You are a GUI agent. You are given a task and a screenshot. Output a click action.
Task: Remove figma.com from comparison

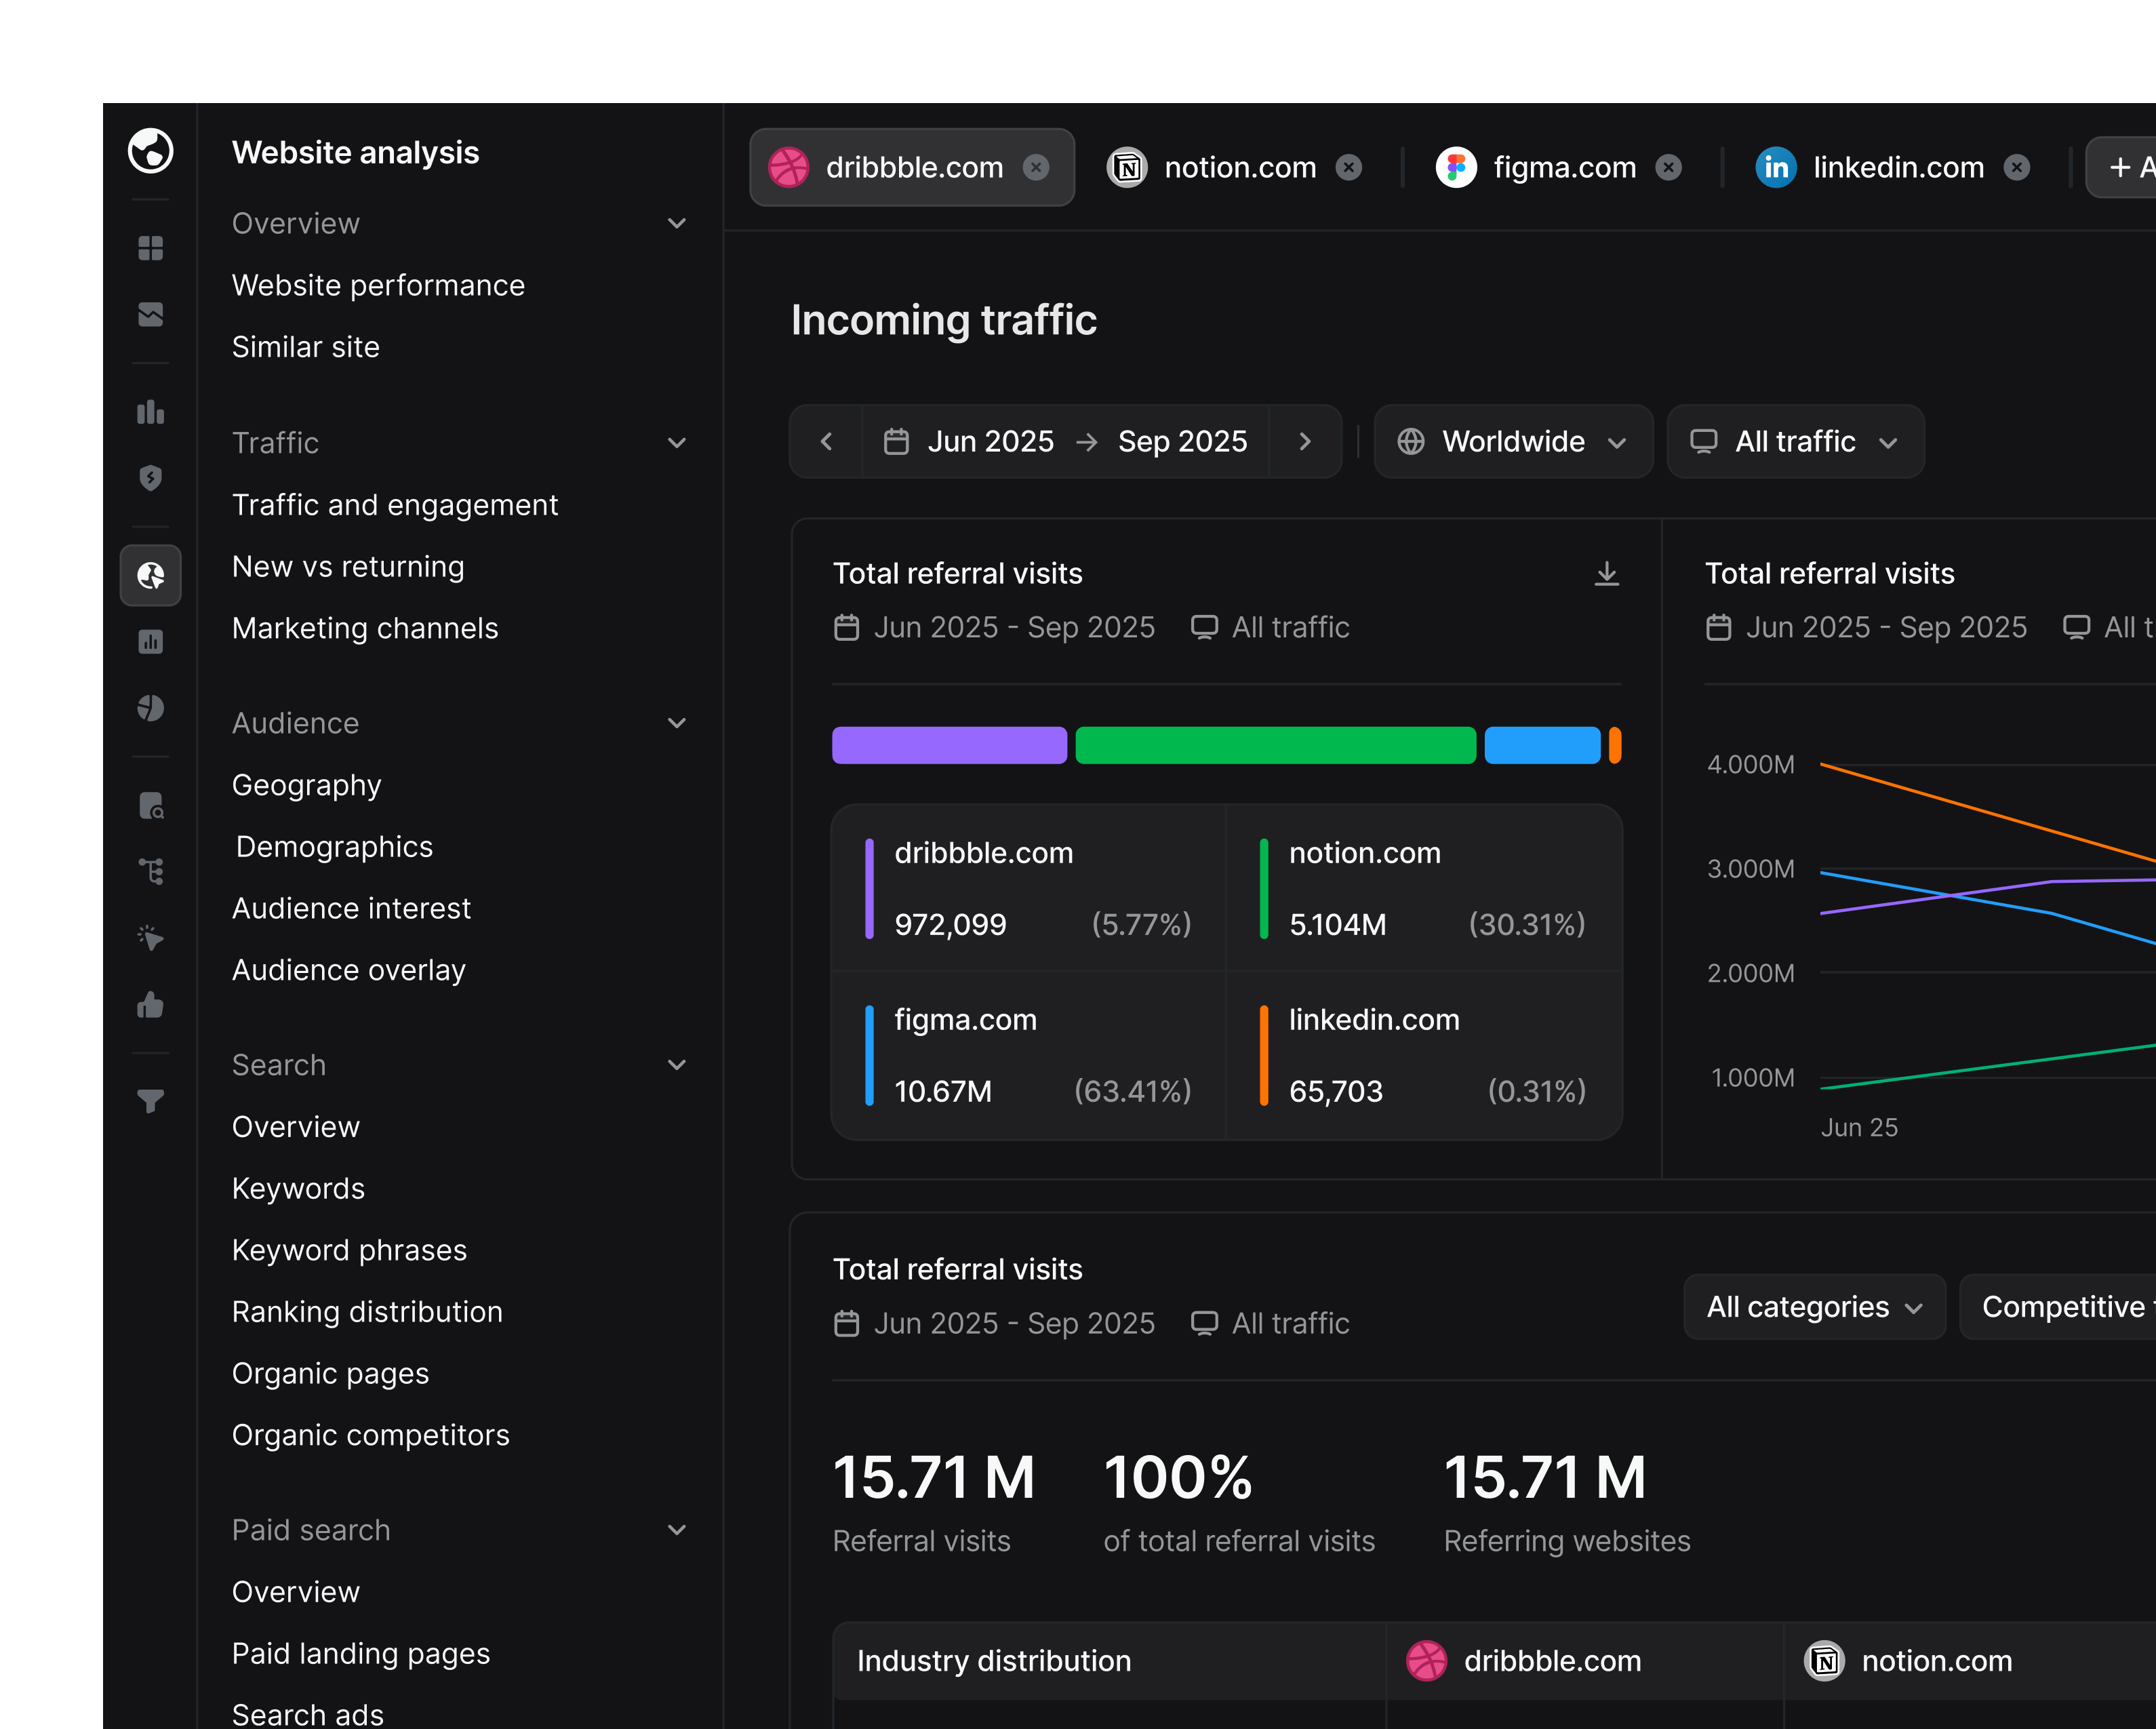(1668, 167)
